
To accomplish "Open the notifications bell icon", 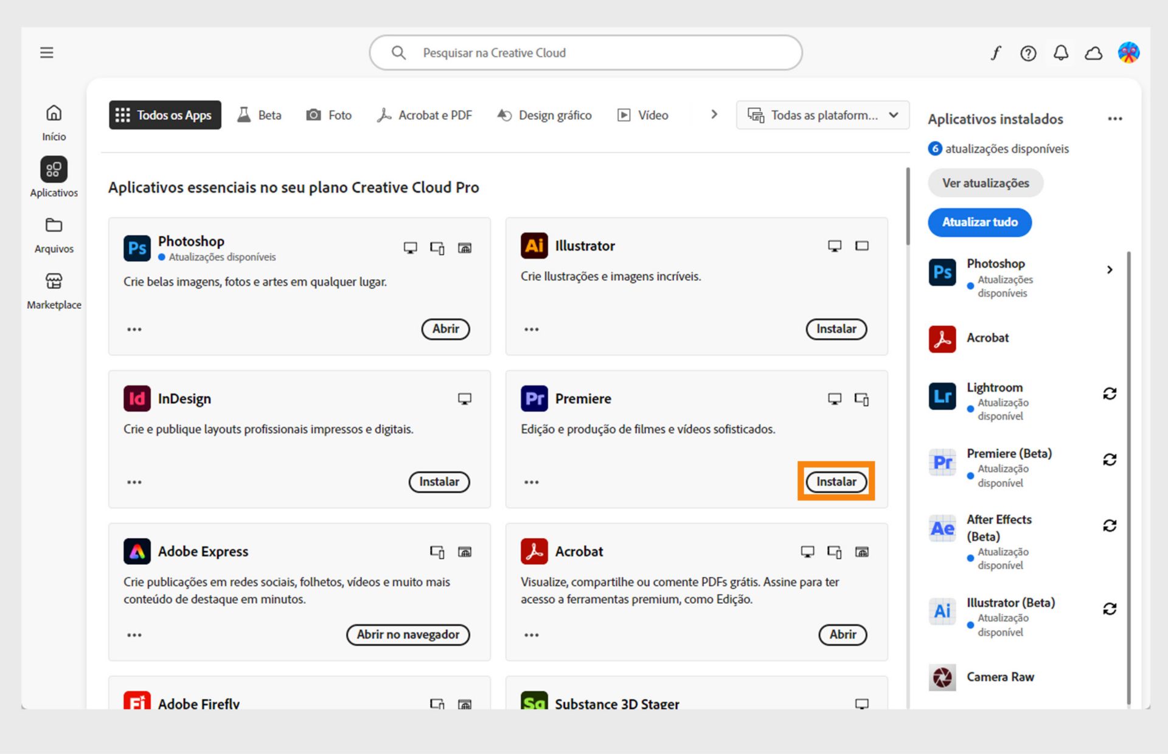I will point(1061,53).
